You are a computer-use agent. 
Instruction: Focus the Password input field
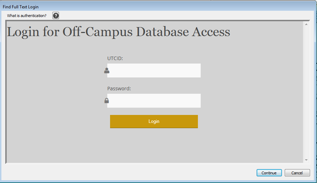(x=154, y=101)
